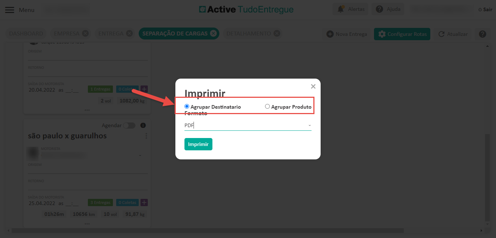The width and height of the screenshot is (496, 238).
Task: Select the Agrupar Destinatario radio option
Action: pos(187,107)
